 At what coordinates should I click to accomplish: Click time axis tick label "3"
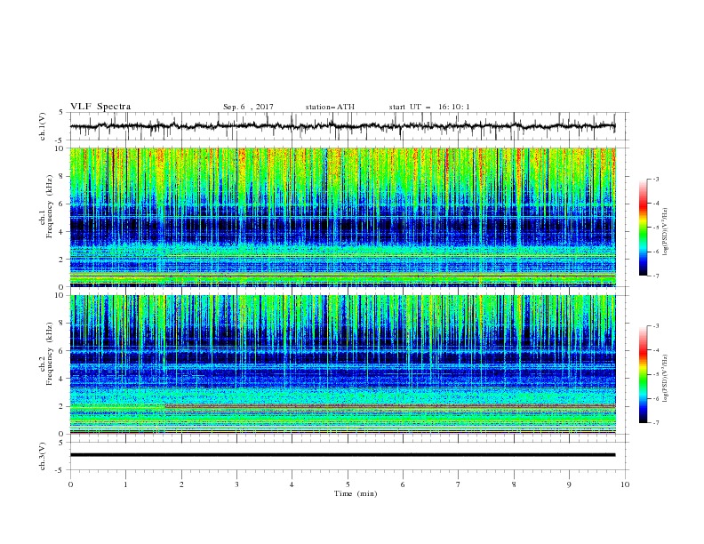click(x=236, y=484)
